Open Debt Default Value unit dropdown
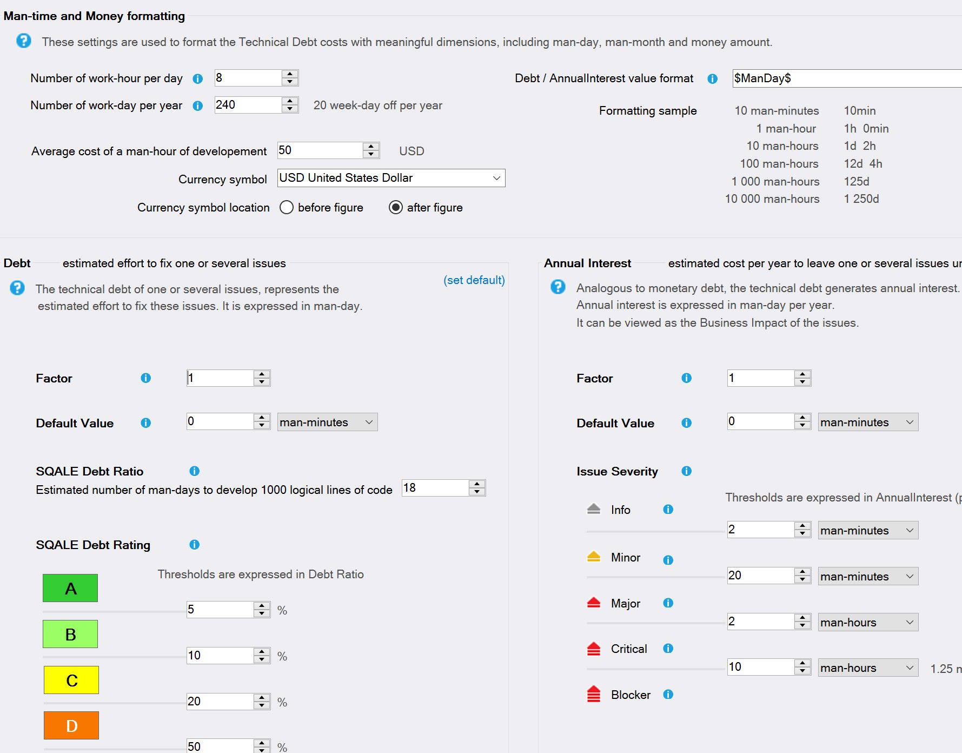 327,422
